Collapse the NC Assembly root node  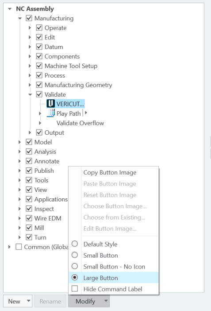(x=10, y=9)
